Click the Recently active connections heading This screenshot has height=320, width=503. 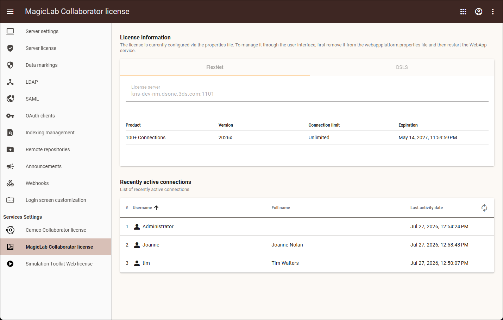(x=156, y=182)
